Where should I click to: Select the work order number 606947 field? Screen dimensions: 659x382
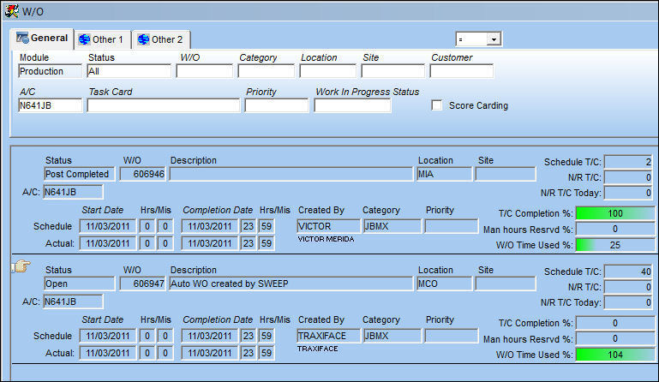tap(143, 284)
